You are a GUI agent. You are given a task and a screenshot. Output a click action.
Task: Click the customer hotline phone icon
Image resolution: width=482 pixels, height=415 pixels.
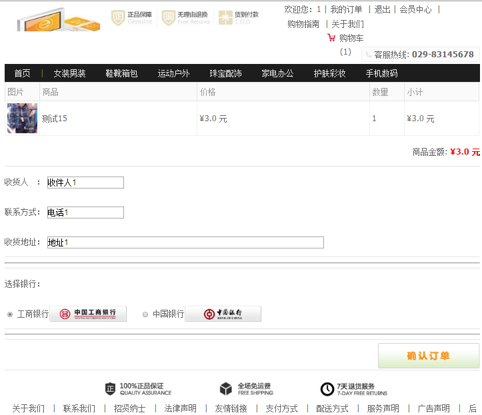368,55
